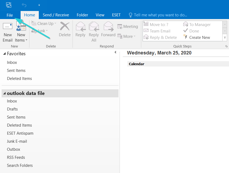Open the File tab
The height and width of the screenshot is (173, 229).
coord(10,15)
